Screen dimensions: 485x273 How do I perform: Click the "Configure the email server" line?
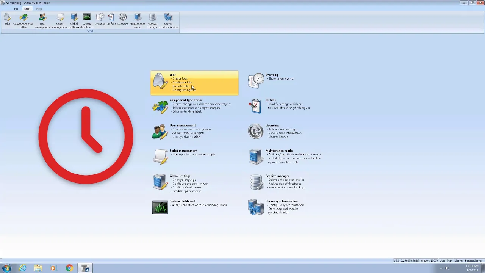[189, 184]
